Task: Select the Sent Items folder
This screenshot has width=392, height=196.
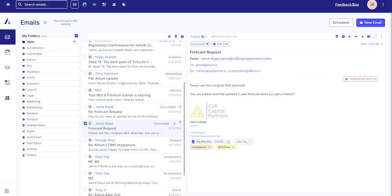Action: tap(34, 143)
